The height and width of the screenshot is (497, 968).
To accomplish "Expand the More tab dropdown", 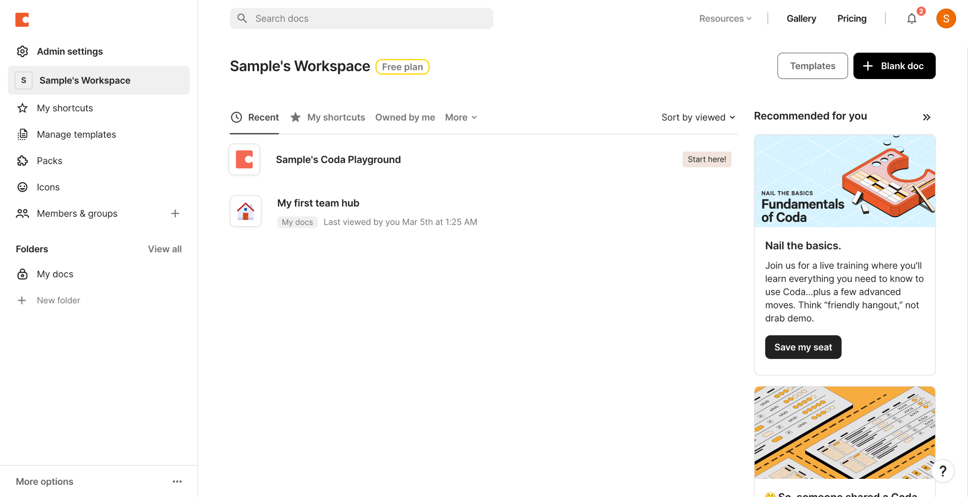I will coord(461,117).
